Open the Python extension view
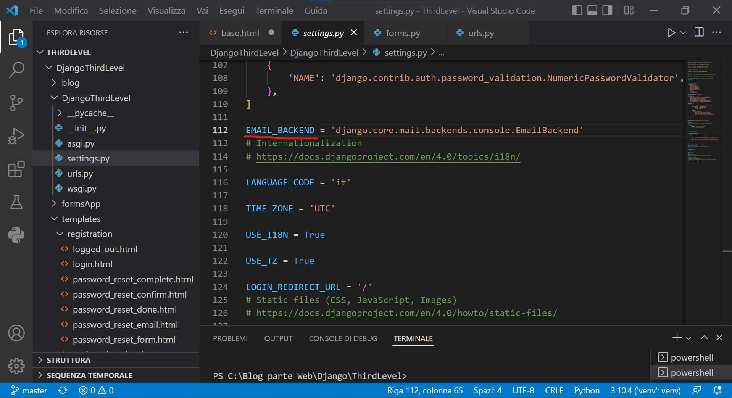Screen dimensions: 732x398 tap(16, 235)
